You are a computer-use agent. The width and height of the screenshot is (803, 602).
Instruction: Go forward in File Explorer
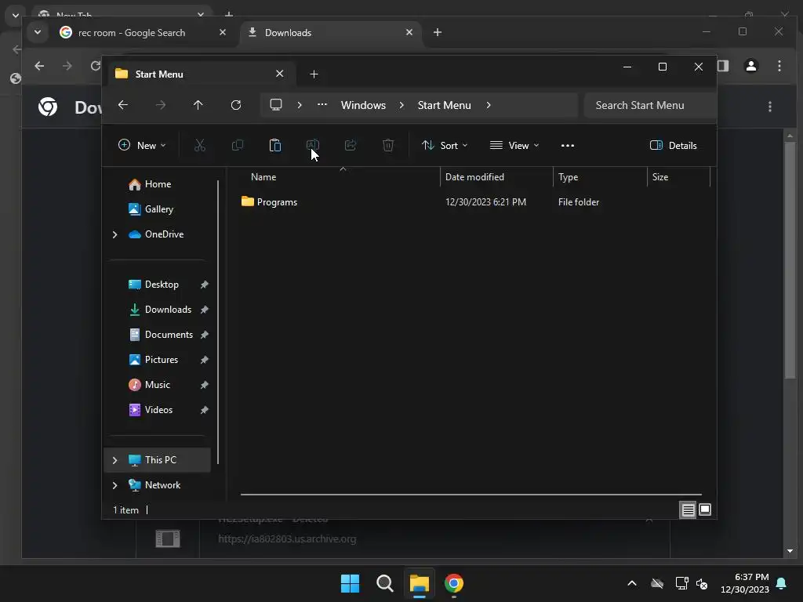160,105
